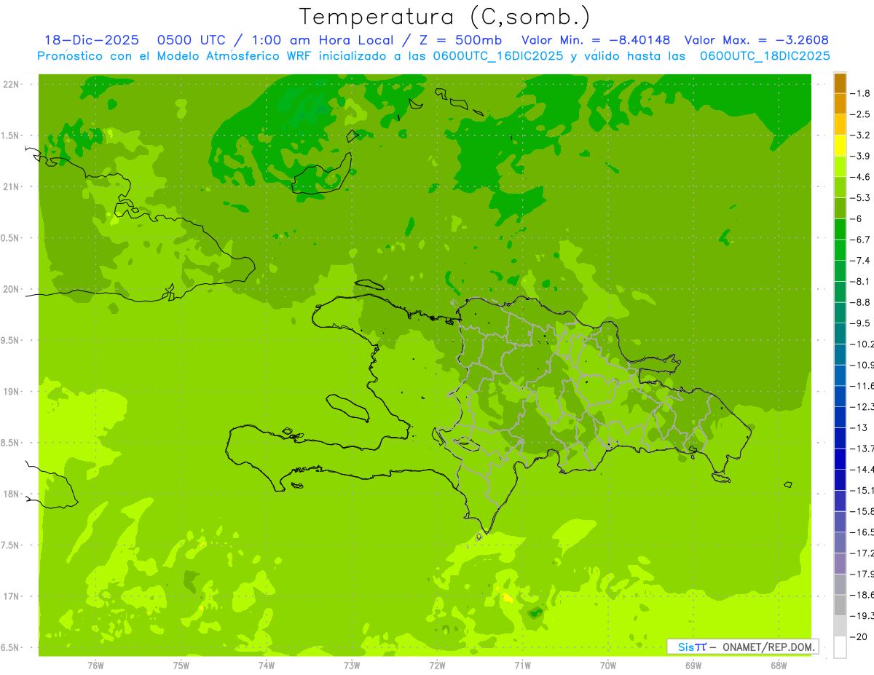Click the 'Valor Min. = -8.40148' readout

point(596,40)
